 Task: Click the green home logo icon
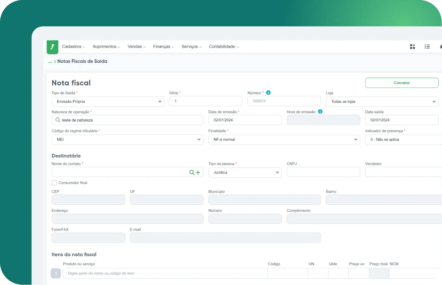point(52,47)
